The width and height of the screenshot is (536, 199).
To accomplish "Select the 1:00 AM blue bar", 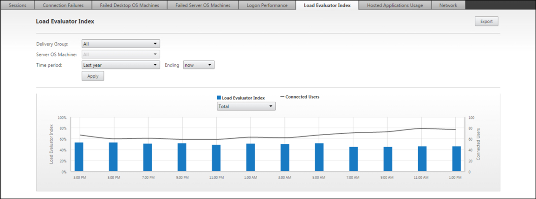I will [x=251, y=157].
